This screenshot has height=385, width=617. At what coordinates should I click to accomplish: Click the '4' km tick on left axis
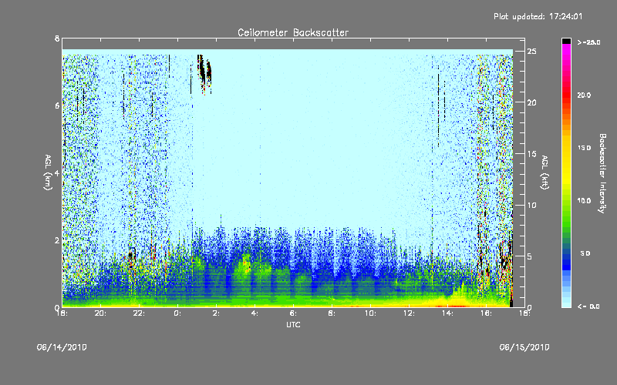pos(57,172)
